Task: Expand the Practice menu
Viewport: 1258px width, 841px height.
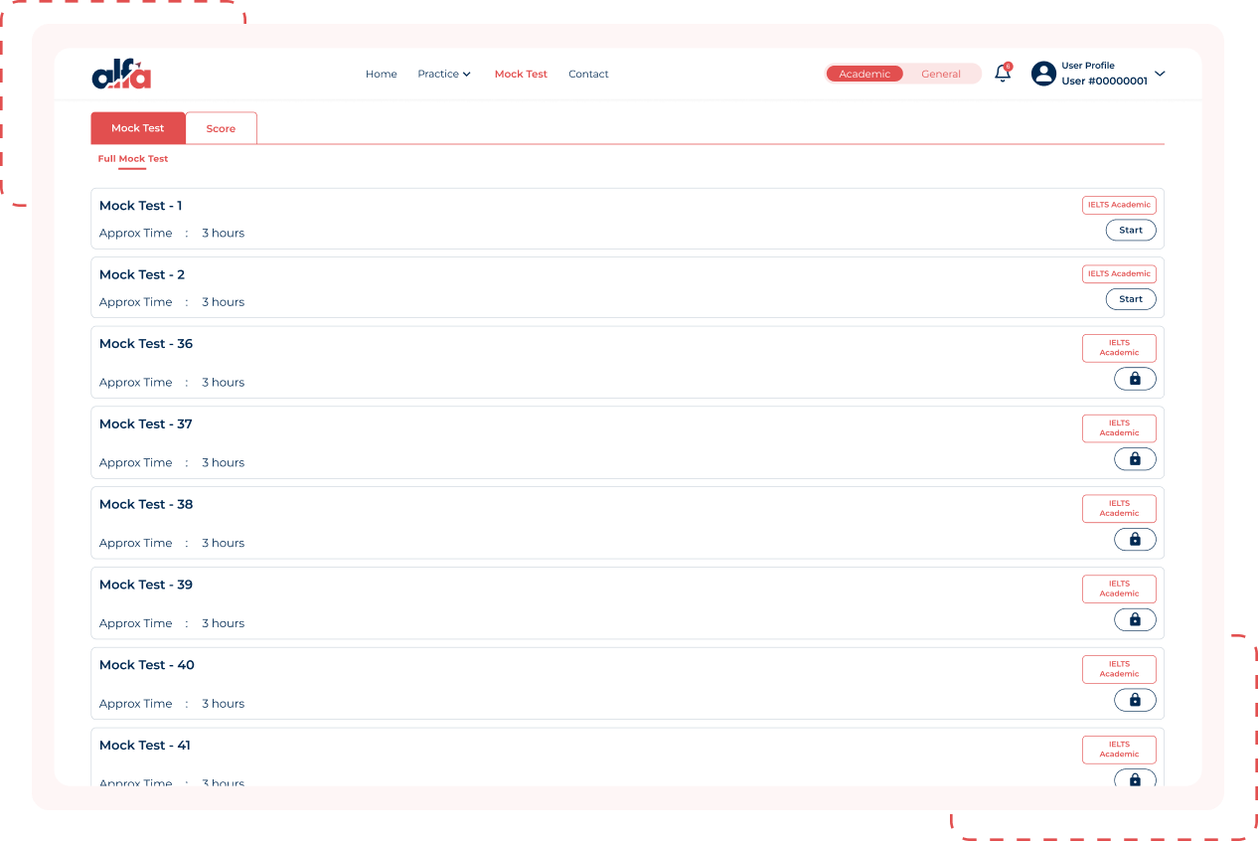Action: (444, 74)
